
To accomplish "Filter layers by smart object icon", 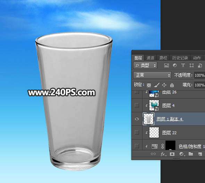I will click(200, 65).
